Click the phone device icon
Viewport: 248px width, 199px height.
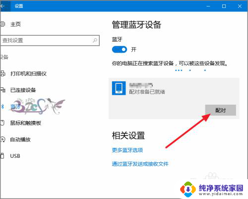119,88
